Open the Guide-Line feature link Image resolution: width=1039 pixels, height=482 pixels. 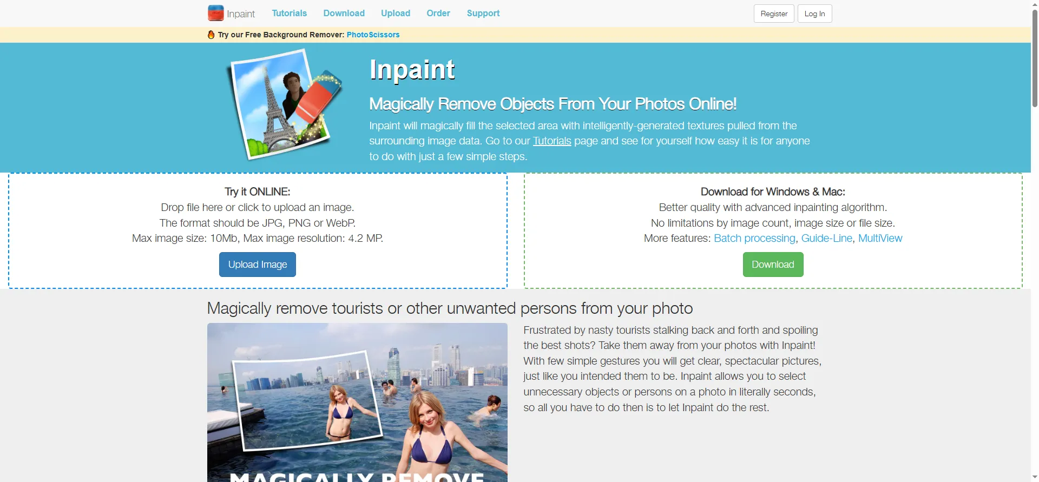(826, 239)
